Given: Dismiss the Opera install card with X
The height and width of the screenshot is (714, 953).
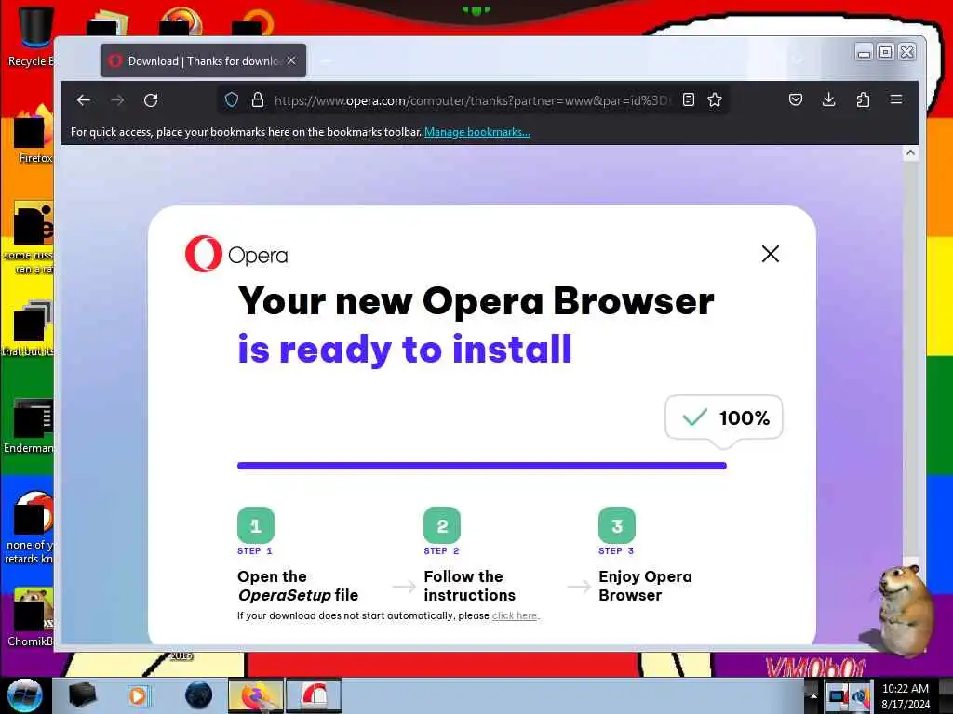Looking at the screenshot, I should pos(770,254).
